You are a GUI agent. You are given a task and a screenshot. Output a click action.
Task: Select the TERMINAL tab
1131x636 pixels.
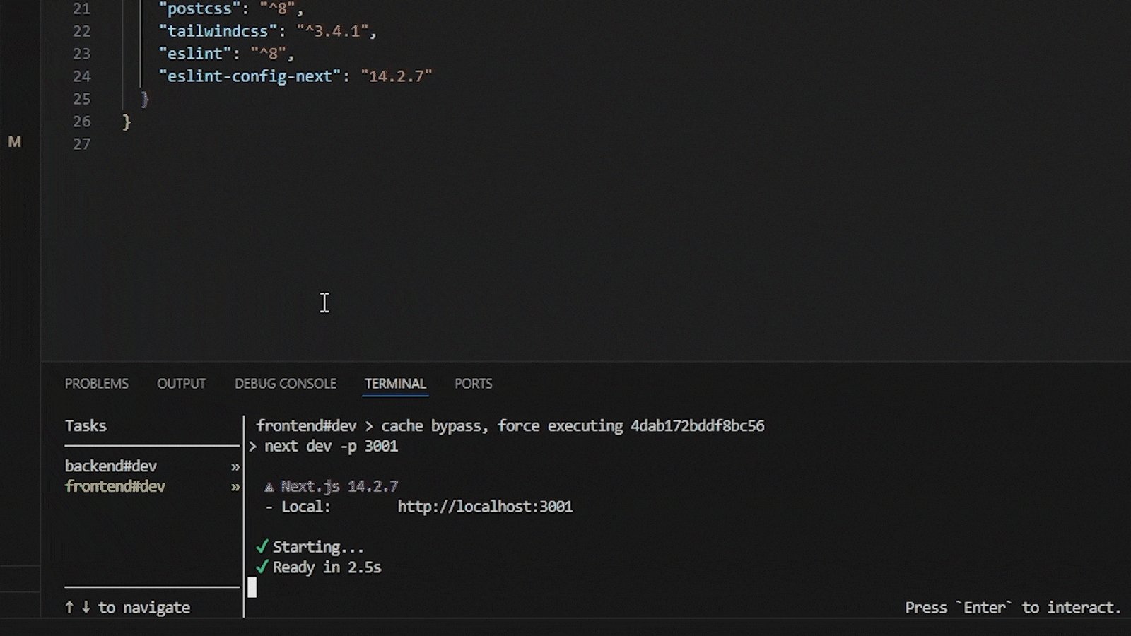[395, 384]
